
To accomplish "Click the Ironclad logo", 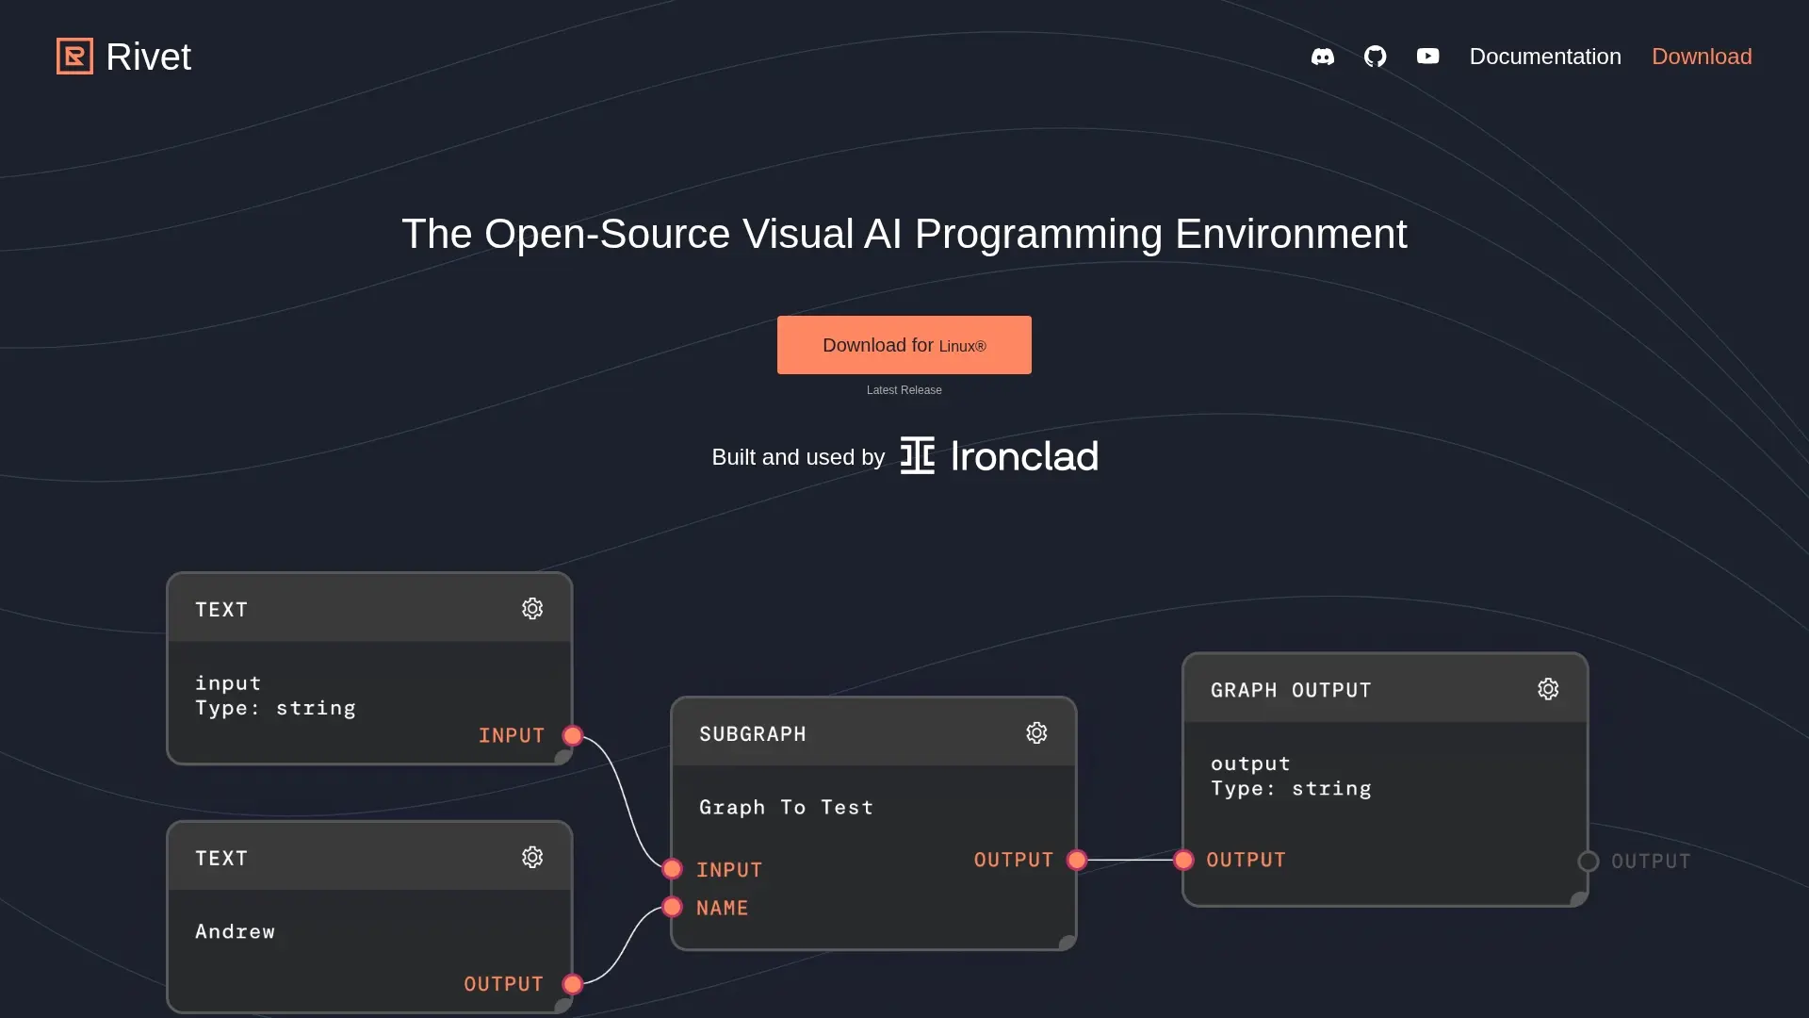I will (999, 456).
